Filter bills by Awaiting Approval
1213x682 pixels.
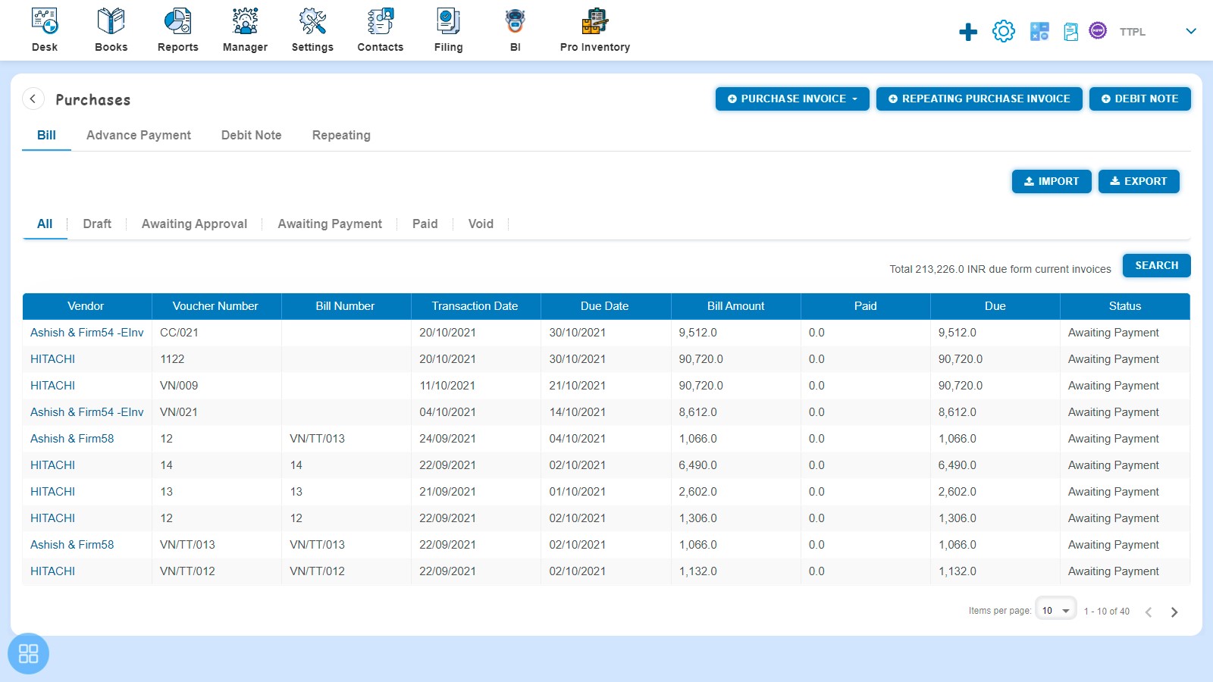click(x=194, y=224)
